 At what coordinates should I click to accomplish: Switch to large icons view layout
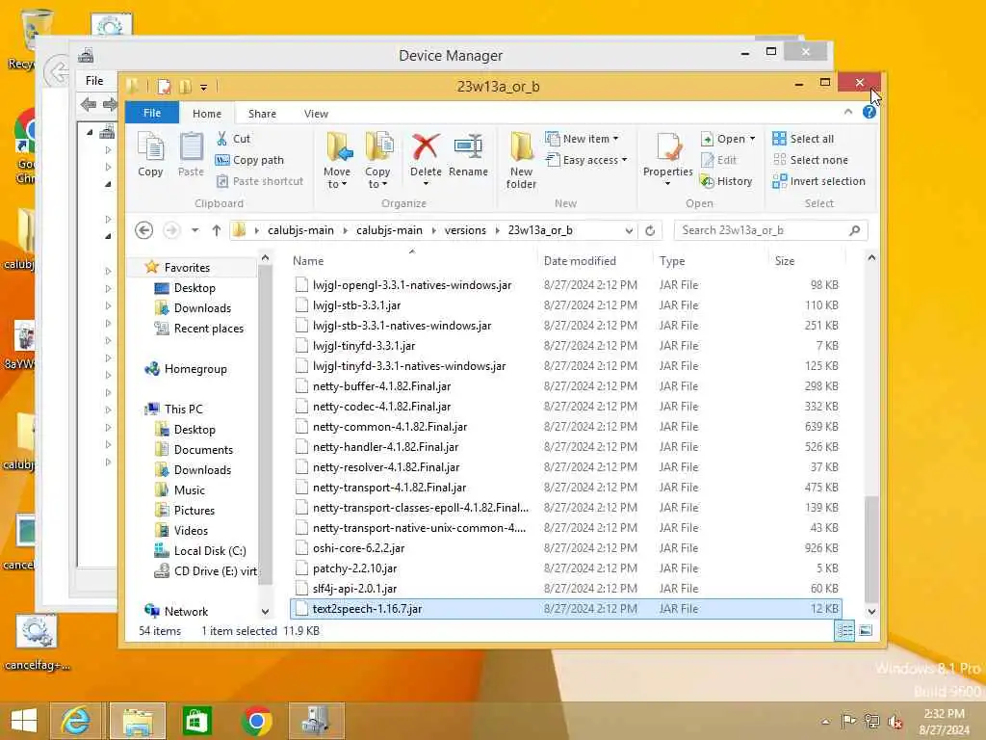coord(866,630)
